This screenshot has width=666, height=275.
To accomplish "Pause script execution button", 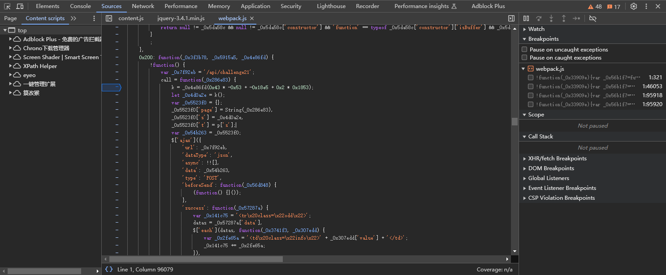I will (x=526, y=18).
